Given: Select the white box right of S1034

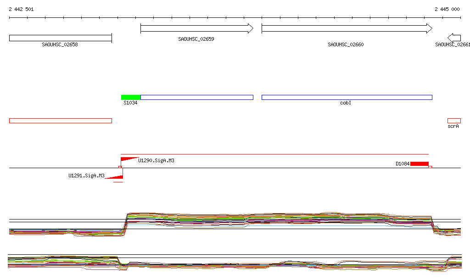Looking at the screenshot, I should click(x=196, y=97).
